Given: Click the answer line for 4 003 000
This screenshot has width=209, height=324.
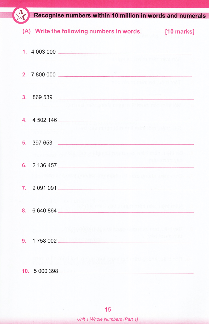Looking at the screenshot, I should 125,53.
